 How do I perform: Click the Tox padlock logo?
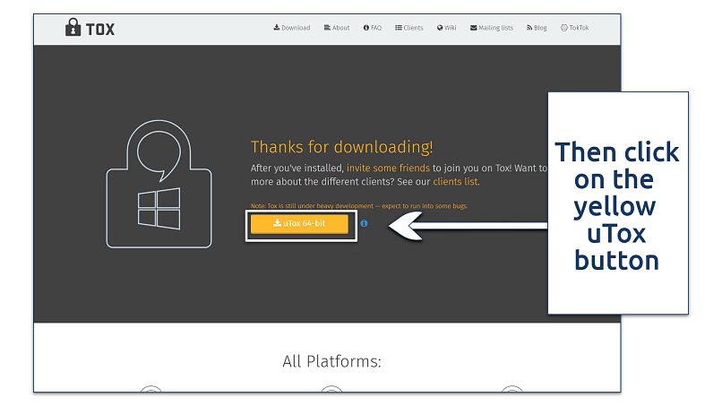pos(90,28)
